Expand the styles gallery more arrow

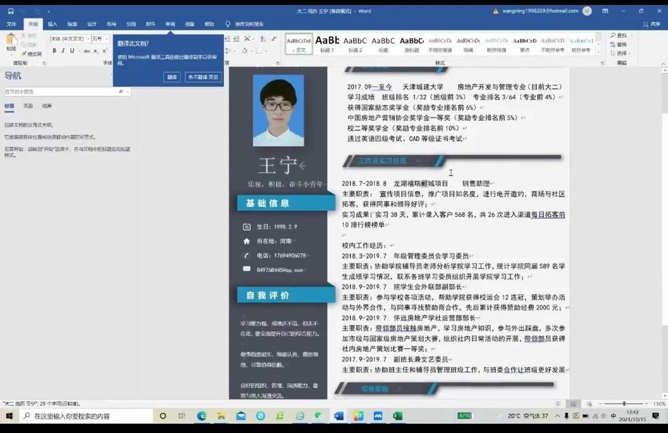tap(599, 52)
